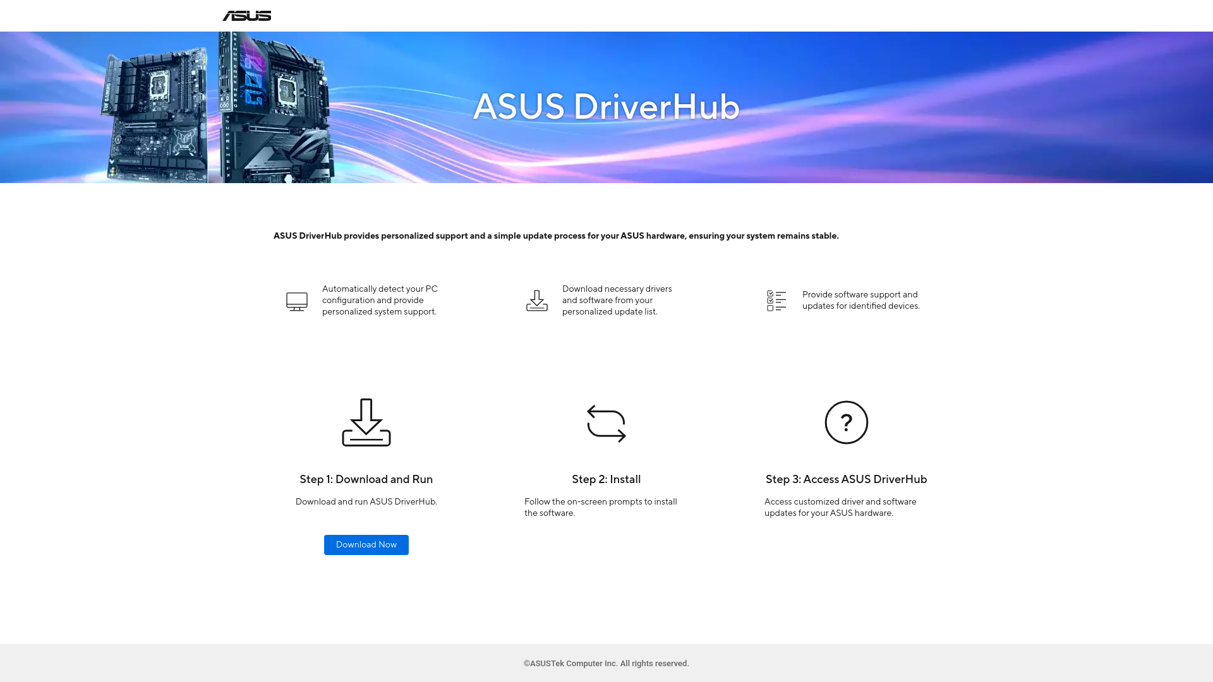1213x682 pixels.
Task: Click 'Follow the on-screen prompts' description
Action: (x=601, y=507)
